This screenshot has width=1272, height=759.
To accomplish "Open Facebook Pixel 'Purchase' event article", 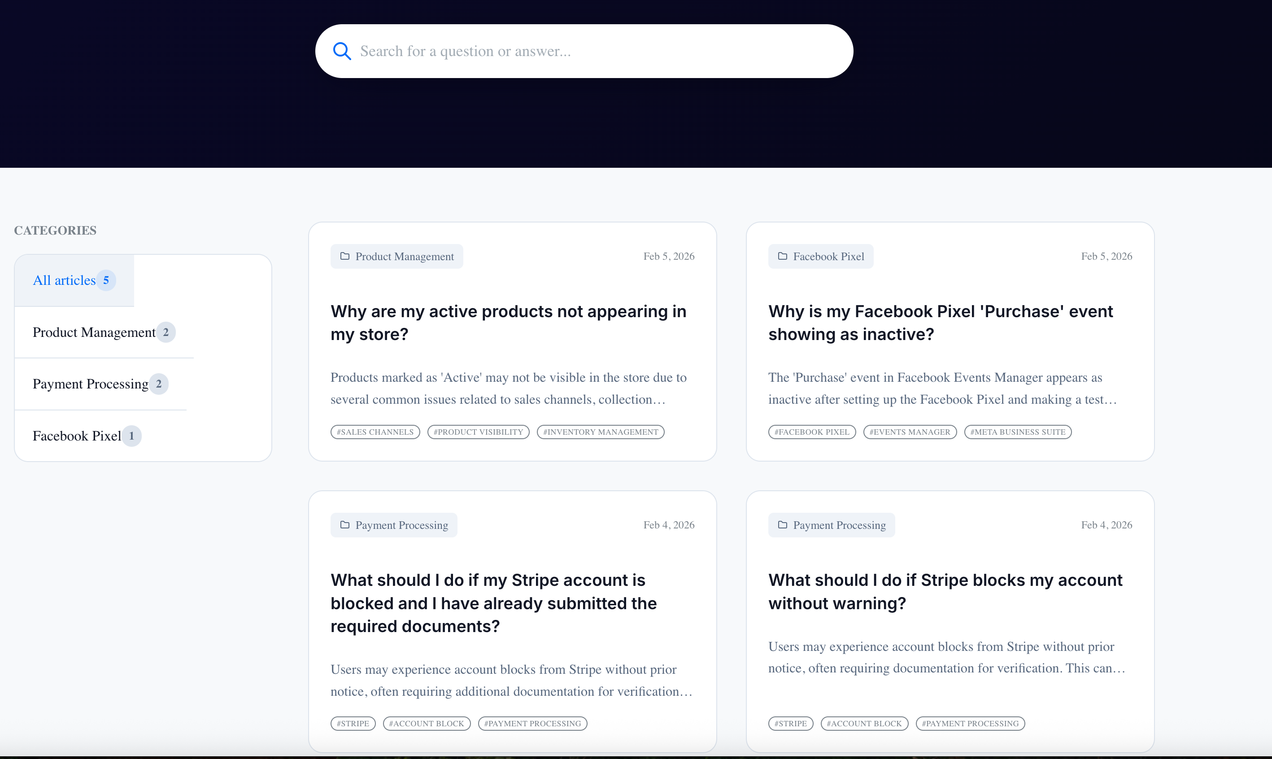I will pyautogui.click(x=940, y=322).
